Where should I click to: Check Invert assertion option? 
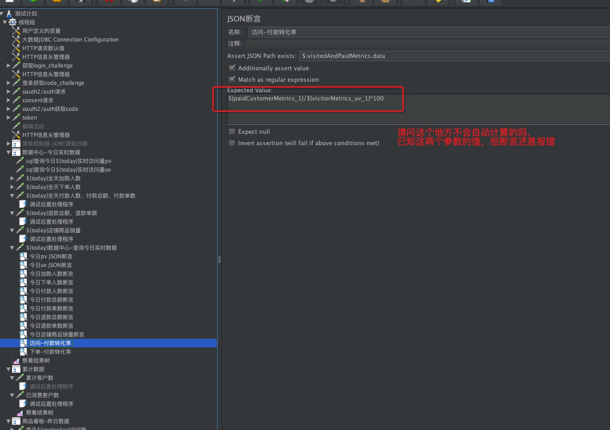[232, 143]
